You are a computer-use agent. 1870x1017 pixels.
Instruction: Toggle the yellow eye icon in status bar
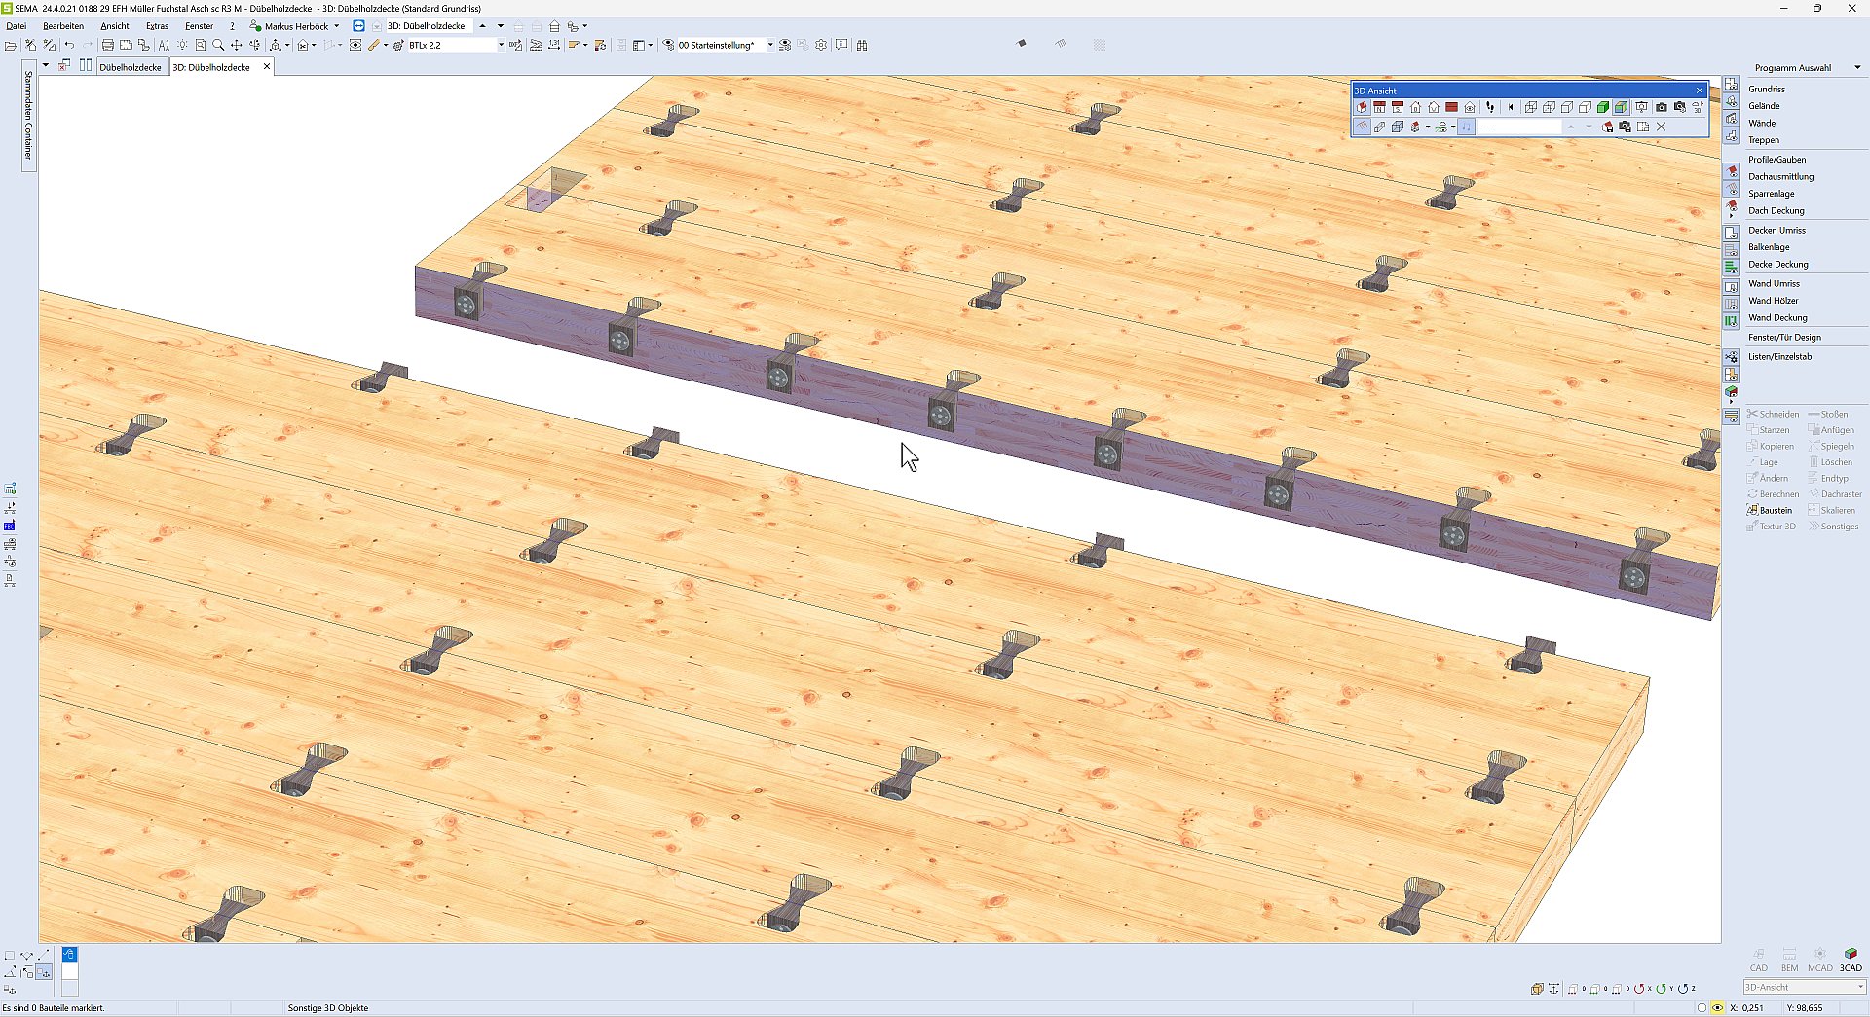pos(1717,1008)
